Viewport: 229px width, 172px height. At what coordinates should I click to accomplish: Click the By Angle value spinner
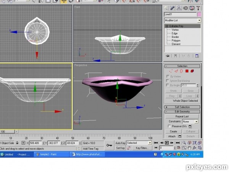(198, 85)
